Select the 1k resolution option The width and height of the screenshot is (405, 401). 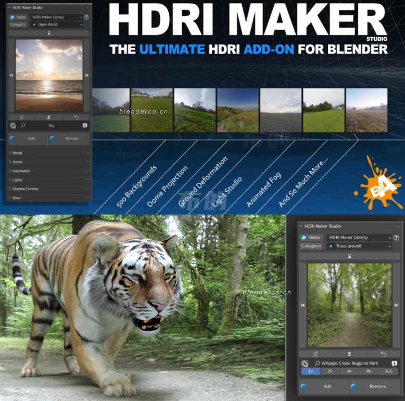click(310, 371)
